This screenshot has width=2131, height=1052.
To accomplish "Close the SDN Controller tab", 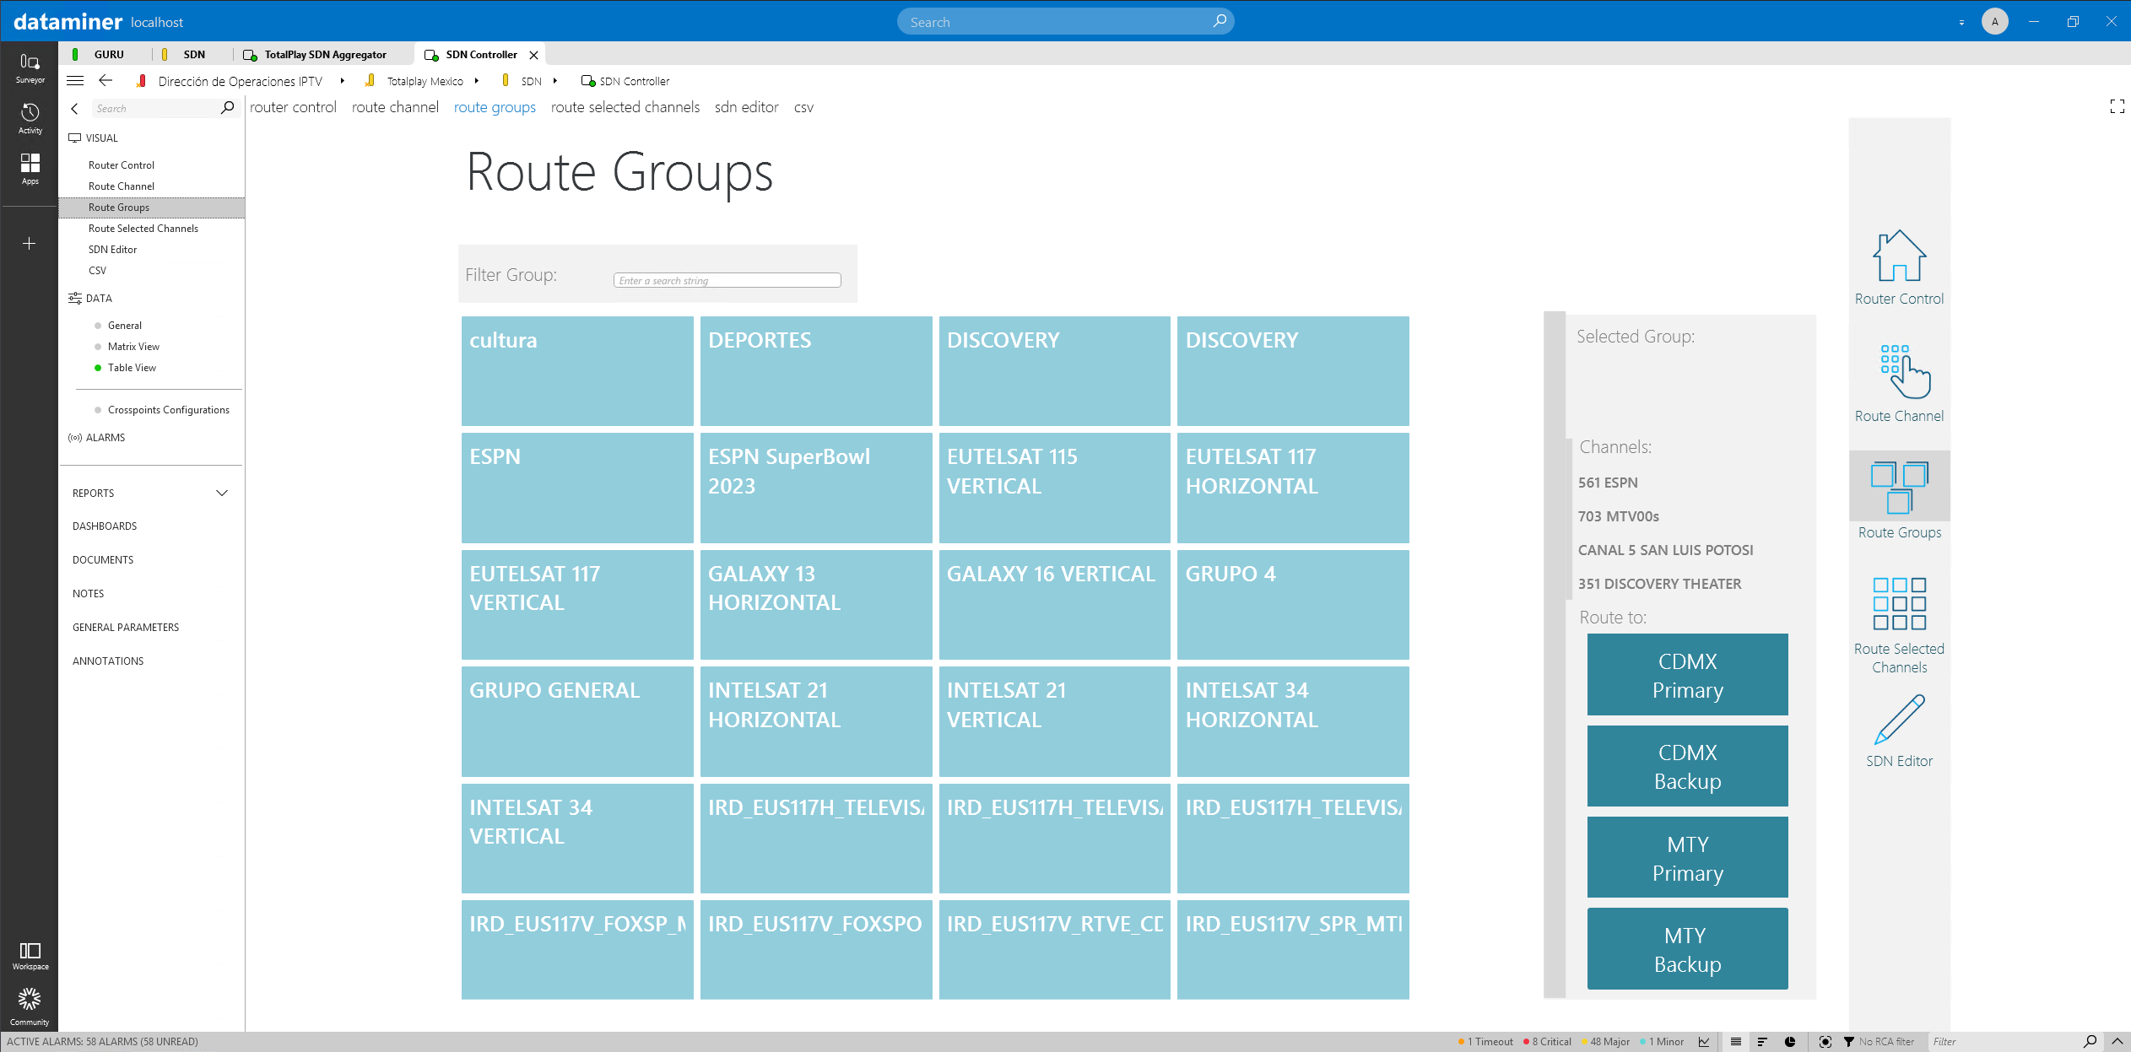I will 533,55.
